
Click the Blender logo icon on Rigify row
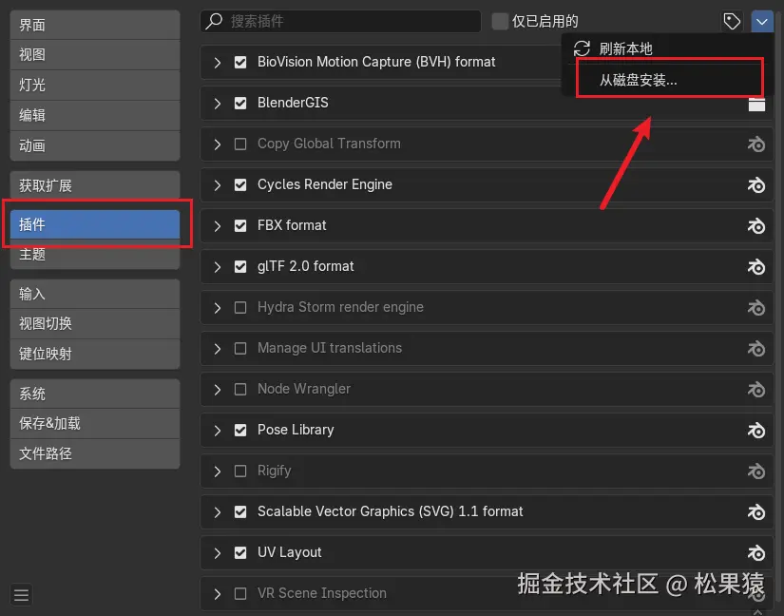756,471
